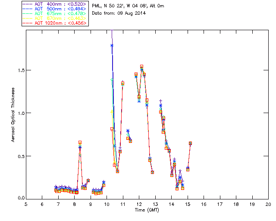Click the x-axis tick label 10
276x221 pixels.
pyautogui.click(x=107, y=204)
